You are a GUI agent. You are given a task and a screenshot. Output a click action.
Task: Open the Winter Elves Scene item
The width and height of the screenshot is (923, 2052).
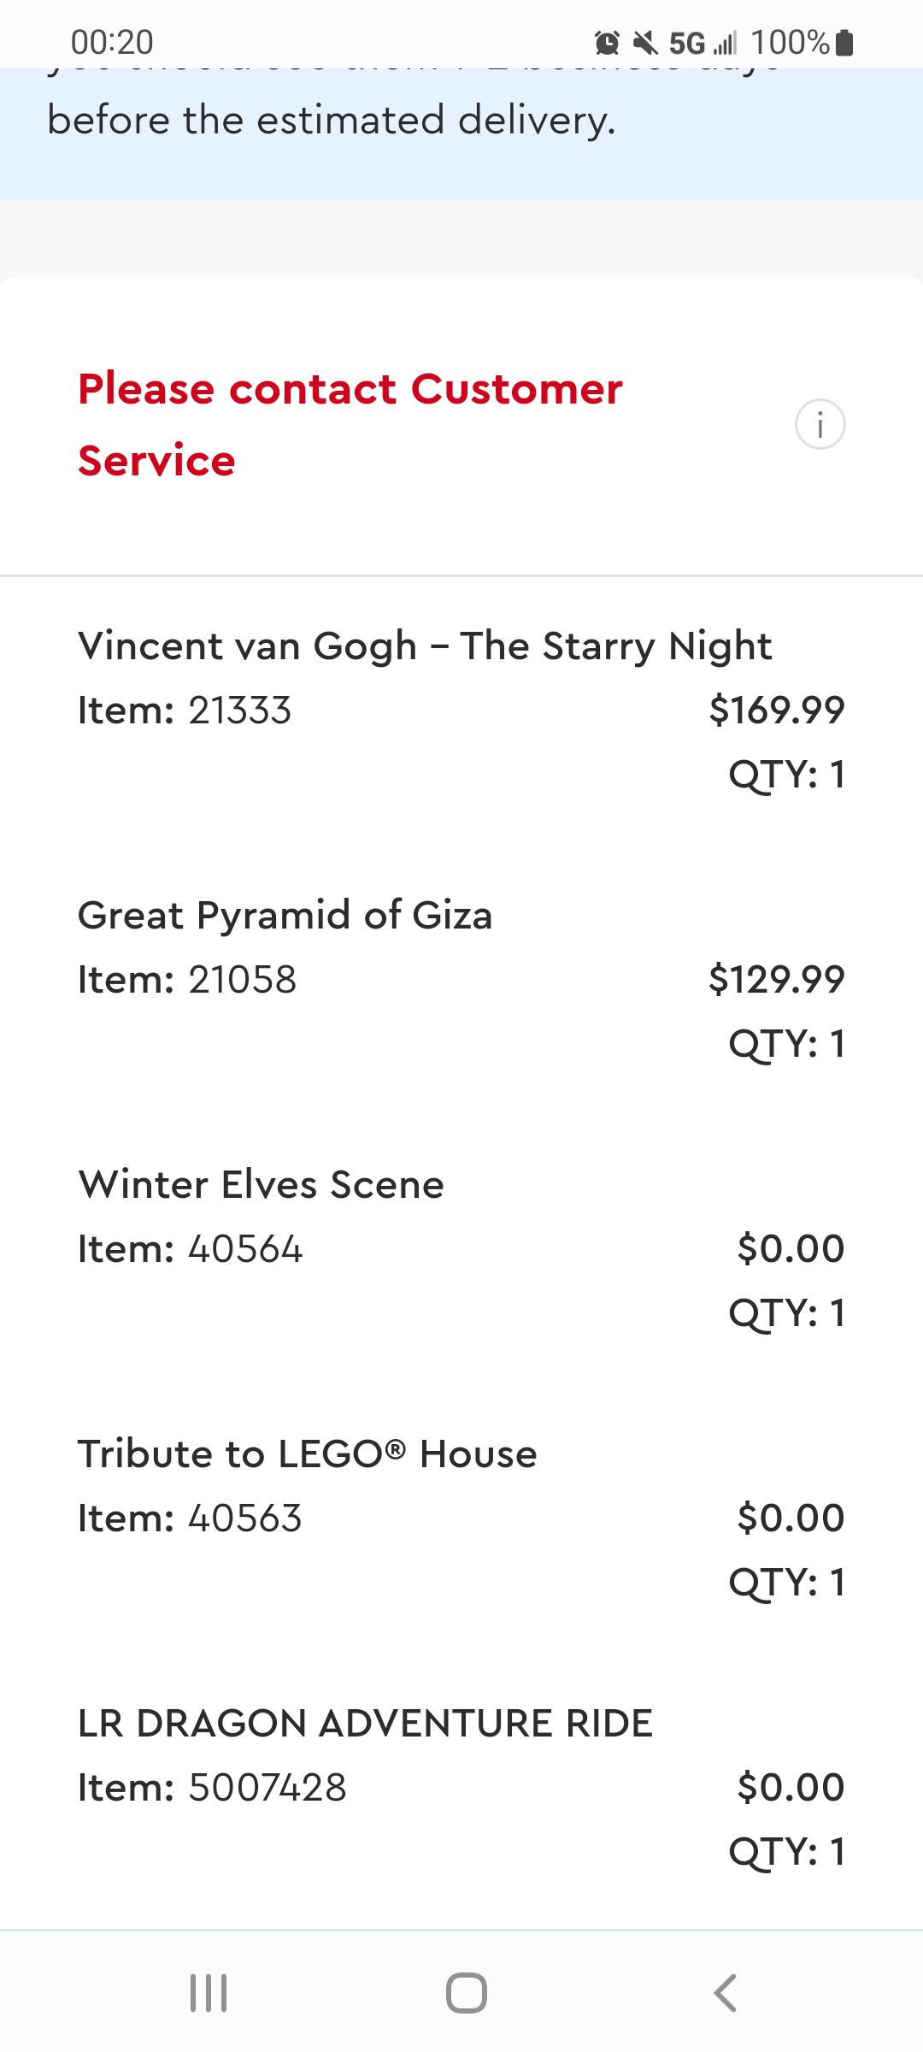[x=262, y=1185]
